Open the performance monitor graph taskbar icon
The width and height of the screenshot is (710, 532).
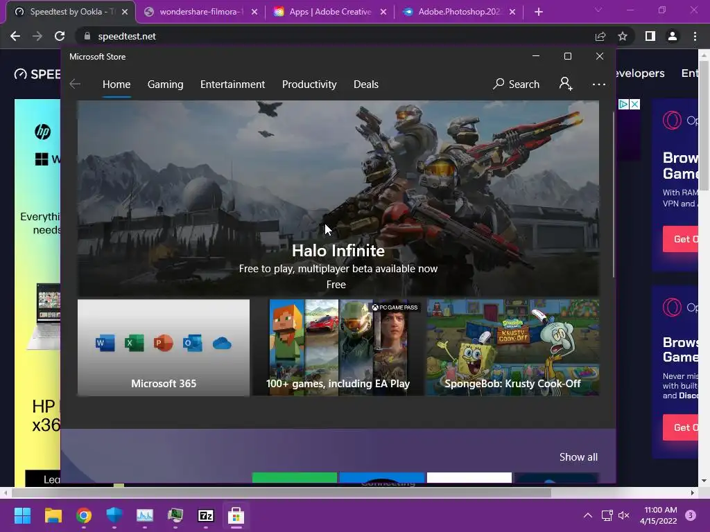point(145,515)
